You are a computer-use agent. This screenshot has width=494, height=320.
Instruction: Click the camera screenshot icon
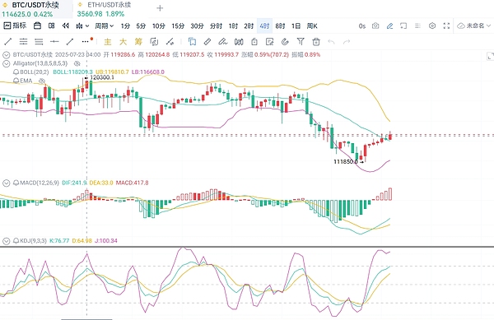click(x=375, y=26)
